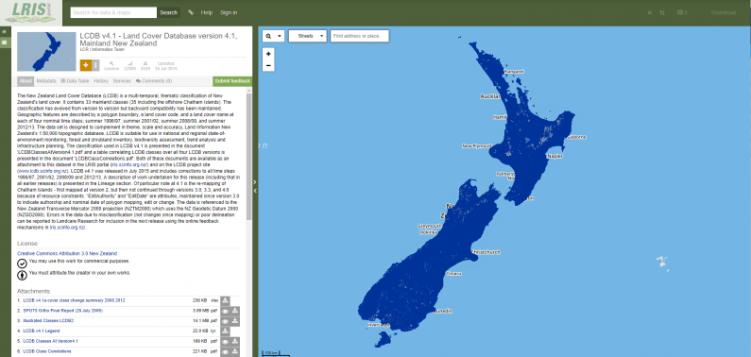Click the Christchurch label on the map
This screenshot has height=357, width=751.
point(486,252)
